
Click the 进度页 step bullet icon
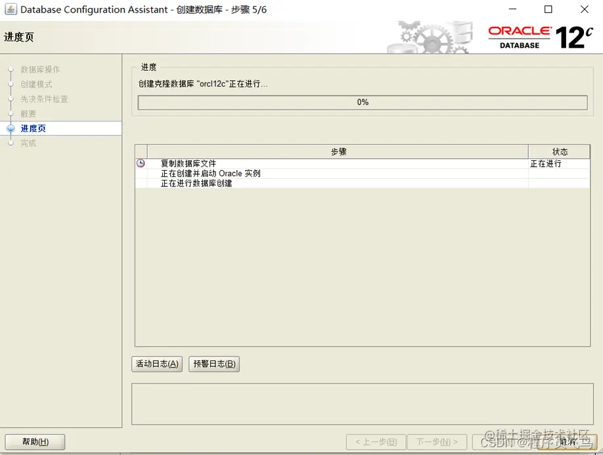[11, 129]
